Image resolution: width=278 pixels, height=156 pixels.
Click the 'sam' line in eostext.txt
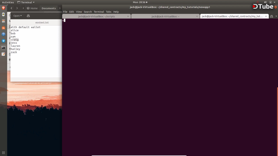[x=13, y=36]
